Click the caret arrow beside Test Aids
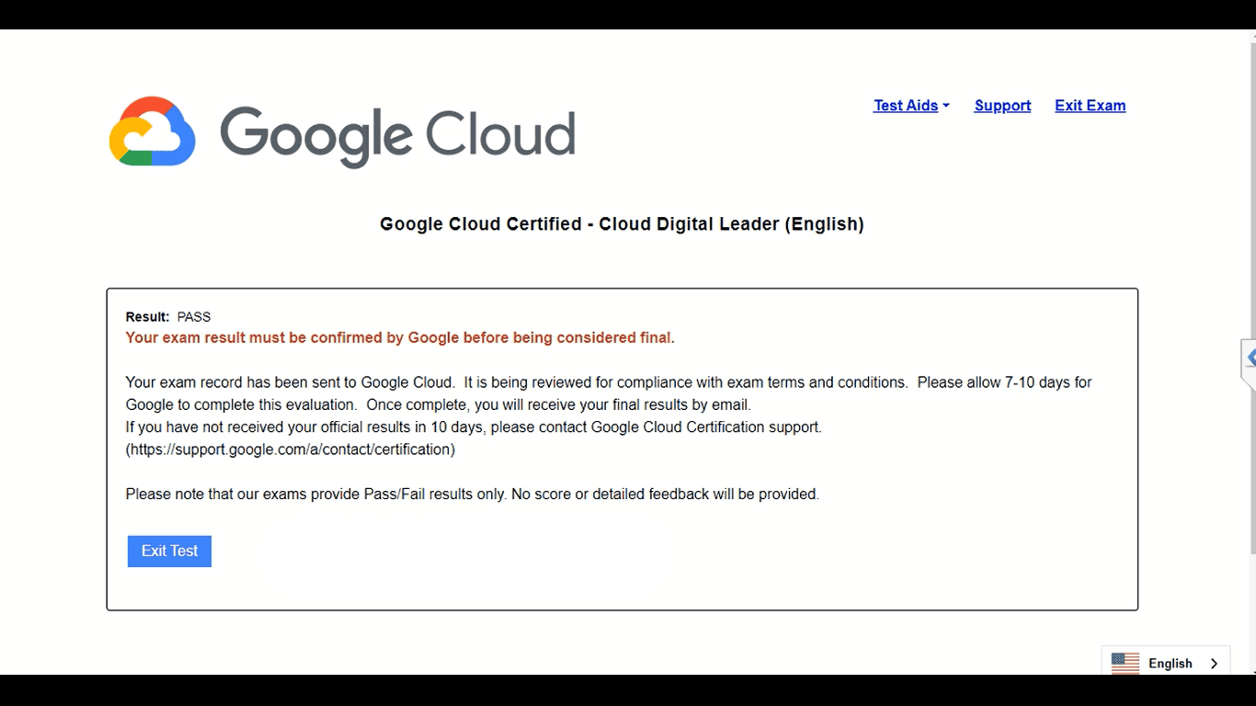 (x=946, y=106)
